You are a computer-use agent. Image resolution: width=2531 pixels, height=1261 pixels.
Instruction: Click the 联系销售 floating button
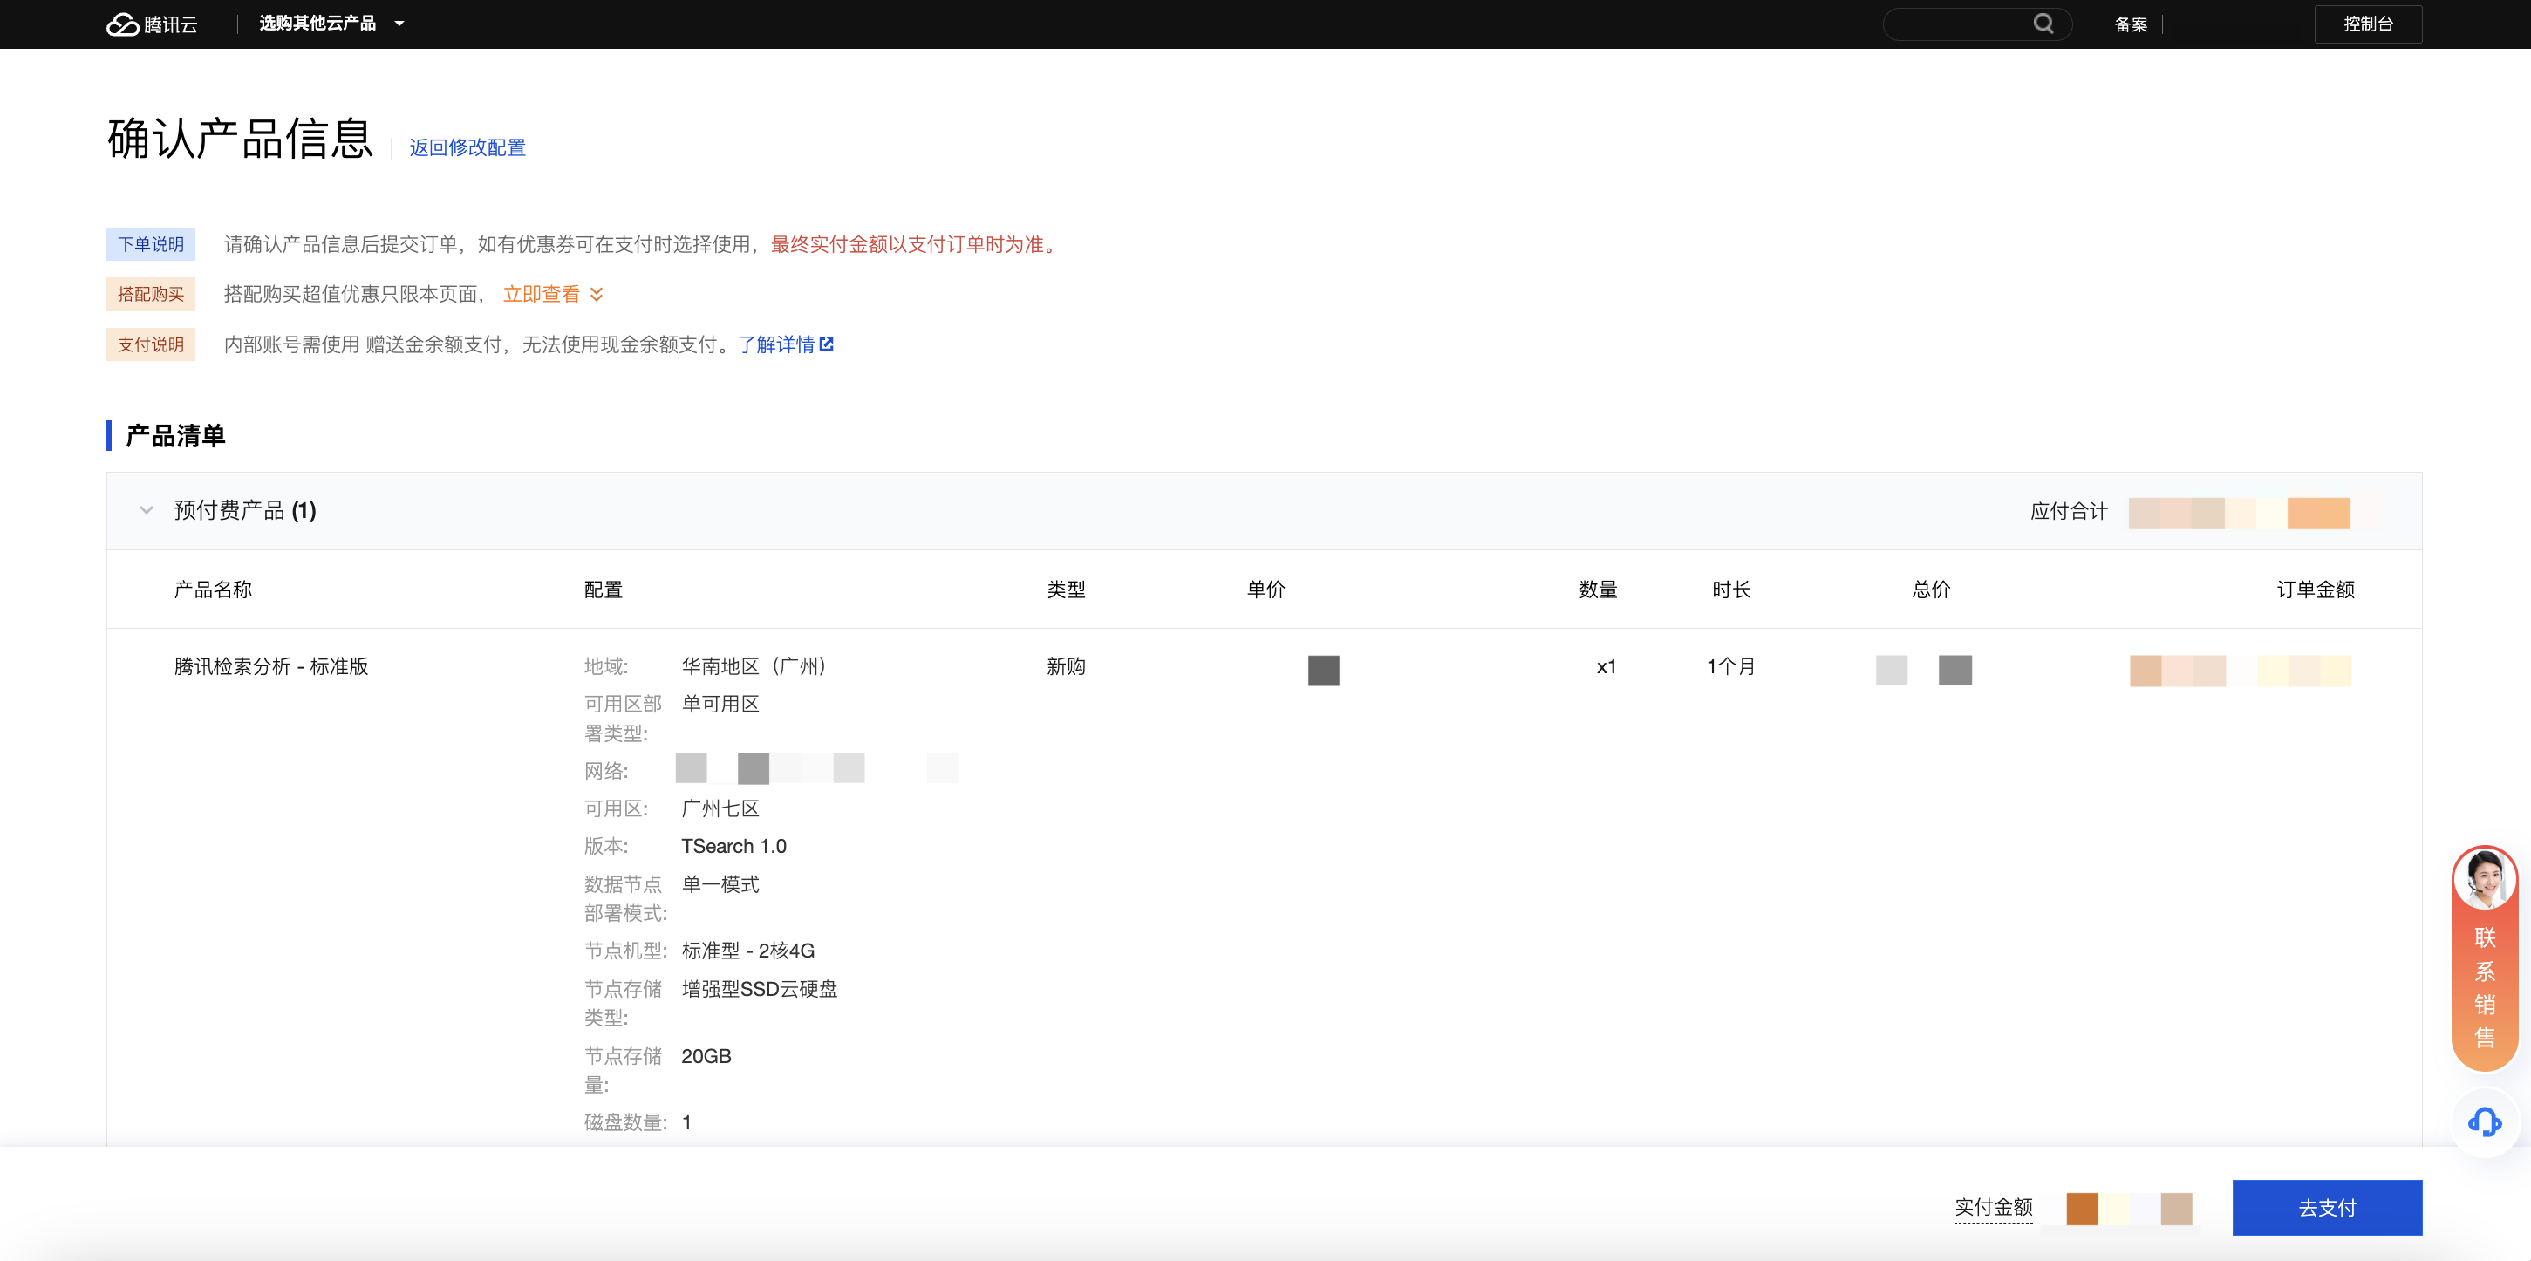click(x=2485, y=958)
